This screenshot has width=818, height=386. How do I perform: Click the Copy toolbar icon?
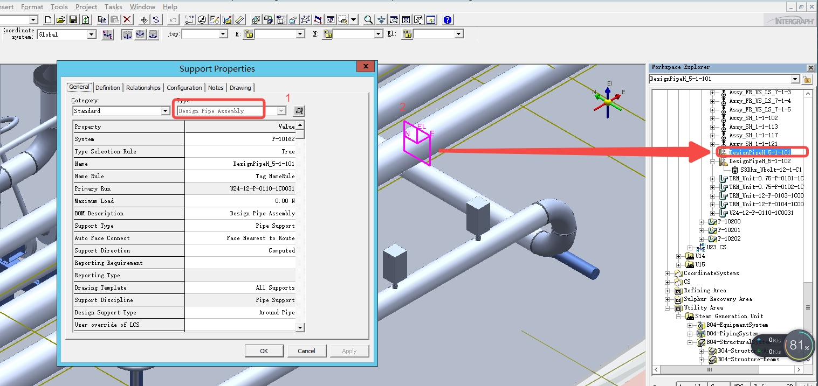tap(102, 20)
